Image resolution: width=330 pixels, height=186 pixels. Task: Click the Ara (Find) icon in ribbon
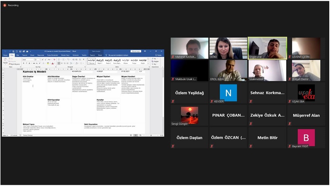tap(155, 59)
